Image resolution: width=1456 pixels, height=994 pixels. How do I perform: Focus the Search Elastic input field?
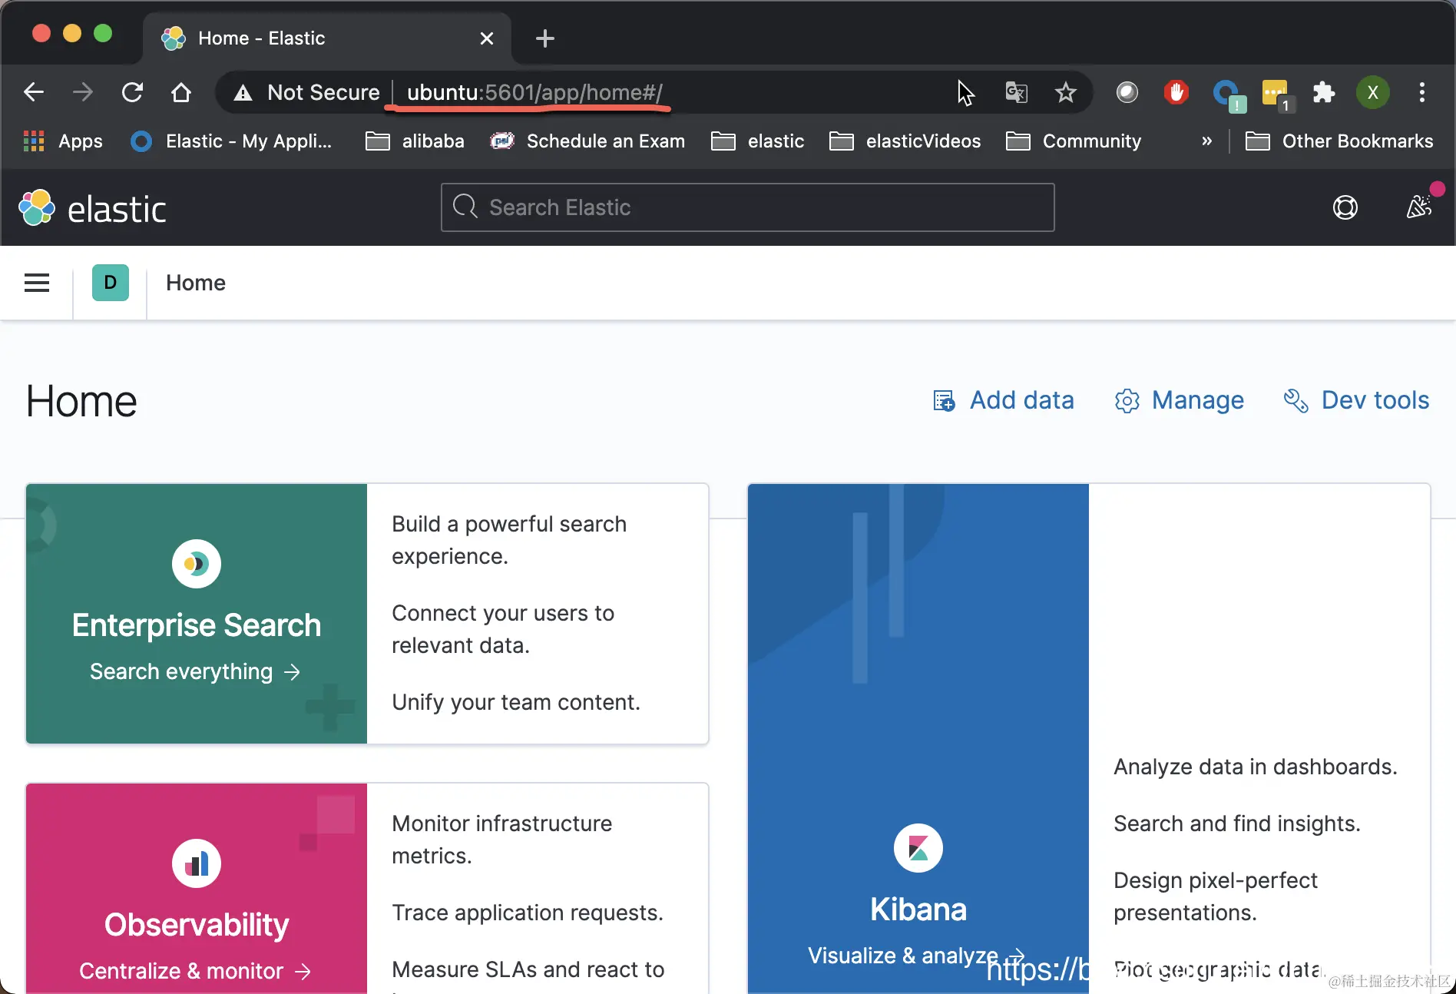coord(748,207)
